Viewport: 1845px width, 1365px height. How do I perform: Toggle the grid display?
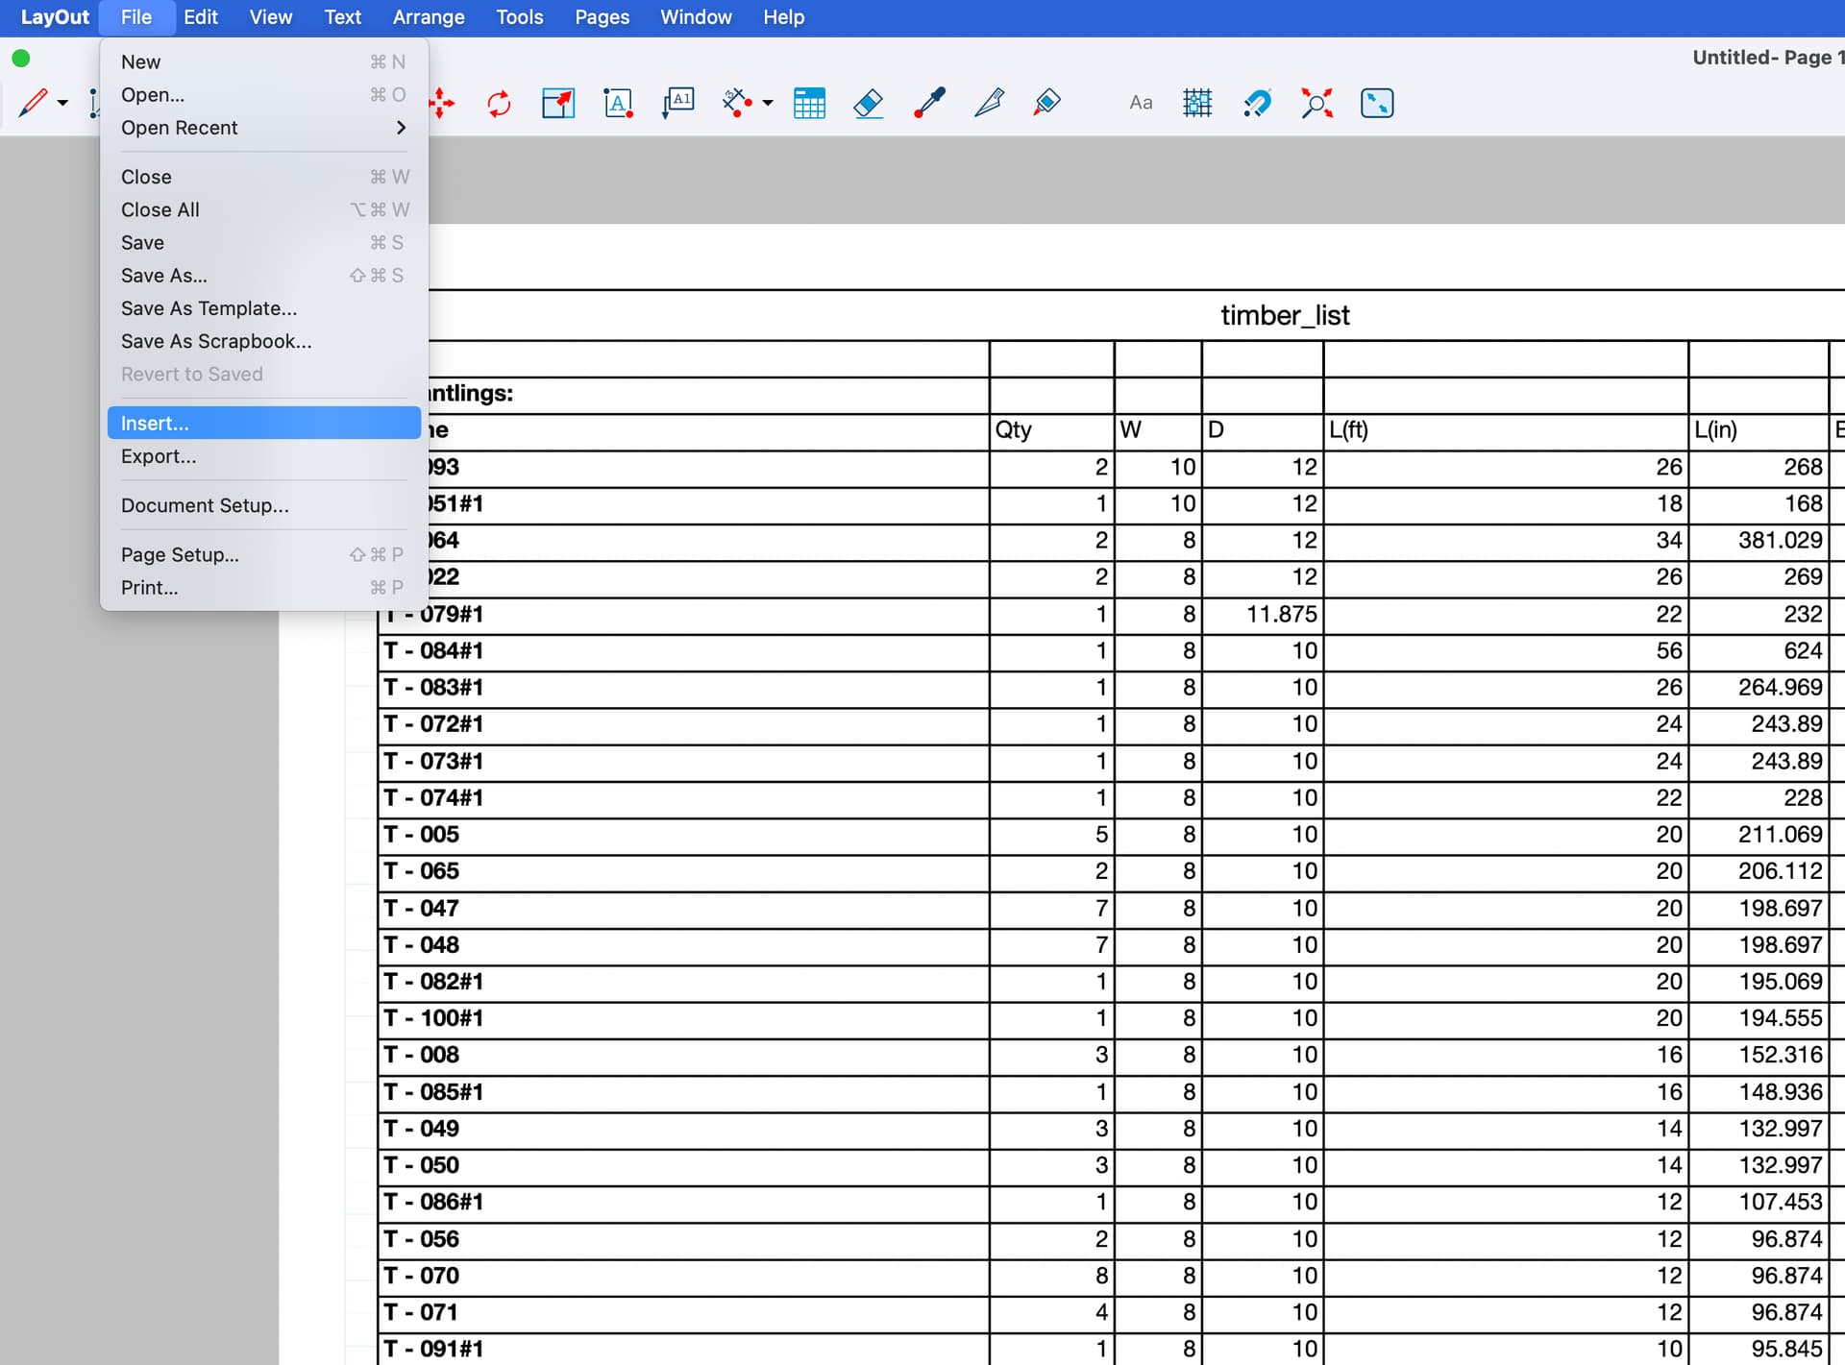click(1197, 103)
